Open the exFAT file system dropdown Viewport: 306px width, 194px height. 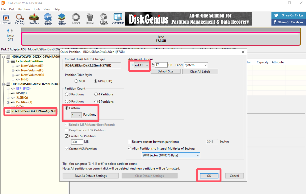(142, 65)
